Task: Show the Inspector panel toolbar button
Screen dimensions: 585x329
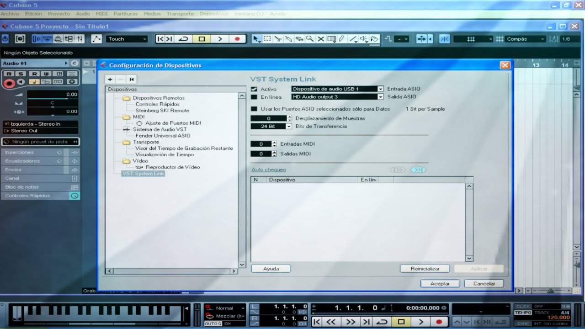Action: [x=37, y=39]
